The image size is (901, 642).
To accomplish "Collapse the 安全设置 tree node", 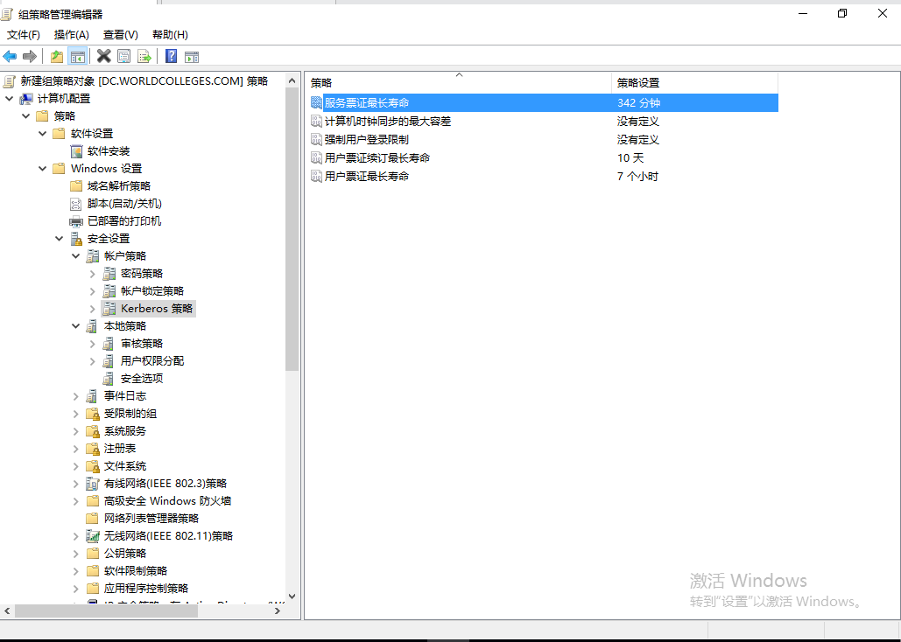I will (59, 238).
